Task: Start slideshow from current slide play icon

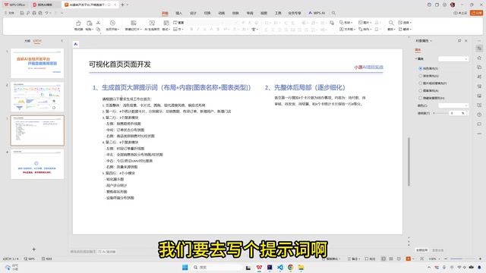Action: (112, 24)
